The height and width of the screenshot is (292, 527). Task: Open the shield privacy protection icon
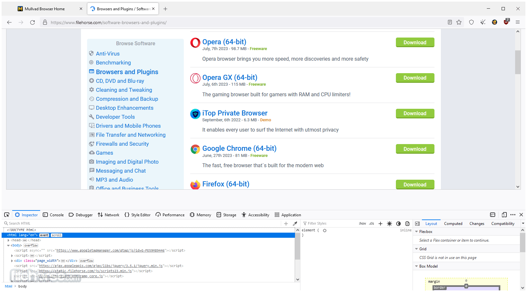[471, 22]
